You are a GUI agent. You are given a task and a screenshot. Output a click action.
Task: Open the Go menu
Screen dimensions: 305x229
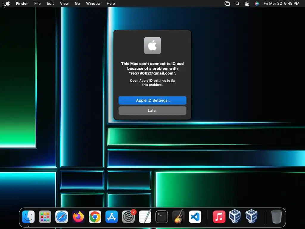[x=77, y=4]
